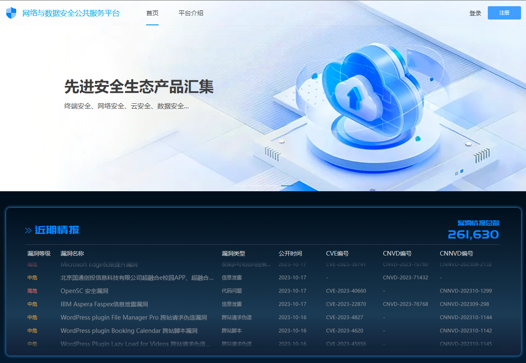
Task: Open WordPress plugin File Manager Pro entry
Action: point(134,317)
